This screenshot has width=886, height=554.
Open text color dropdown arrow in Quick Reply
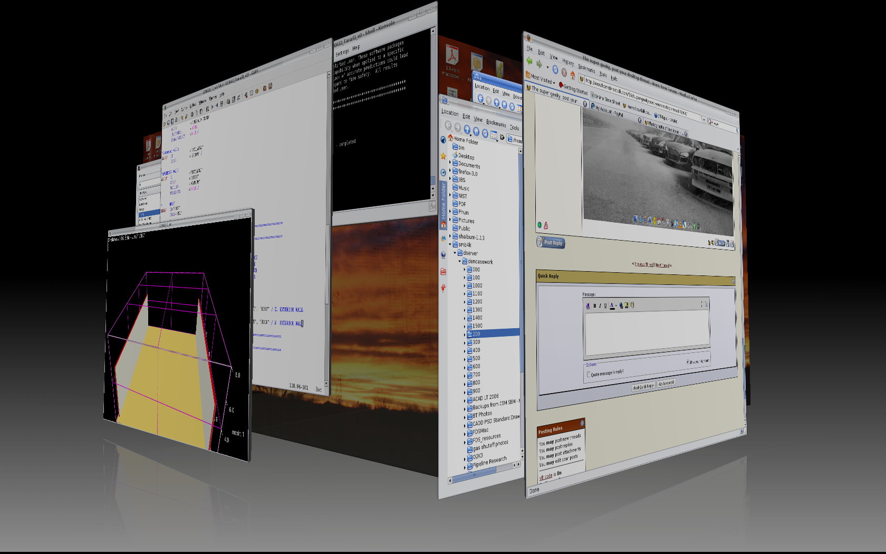coord(616,305)
